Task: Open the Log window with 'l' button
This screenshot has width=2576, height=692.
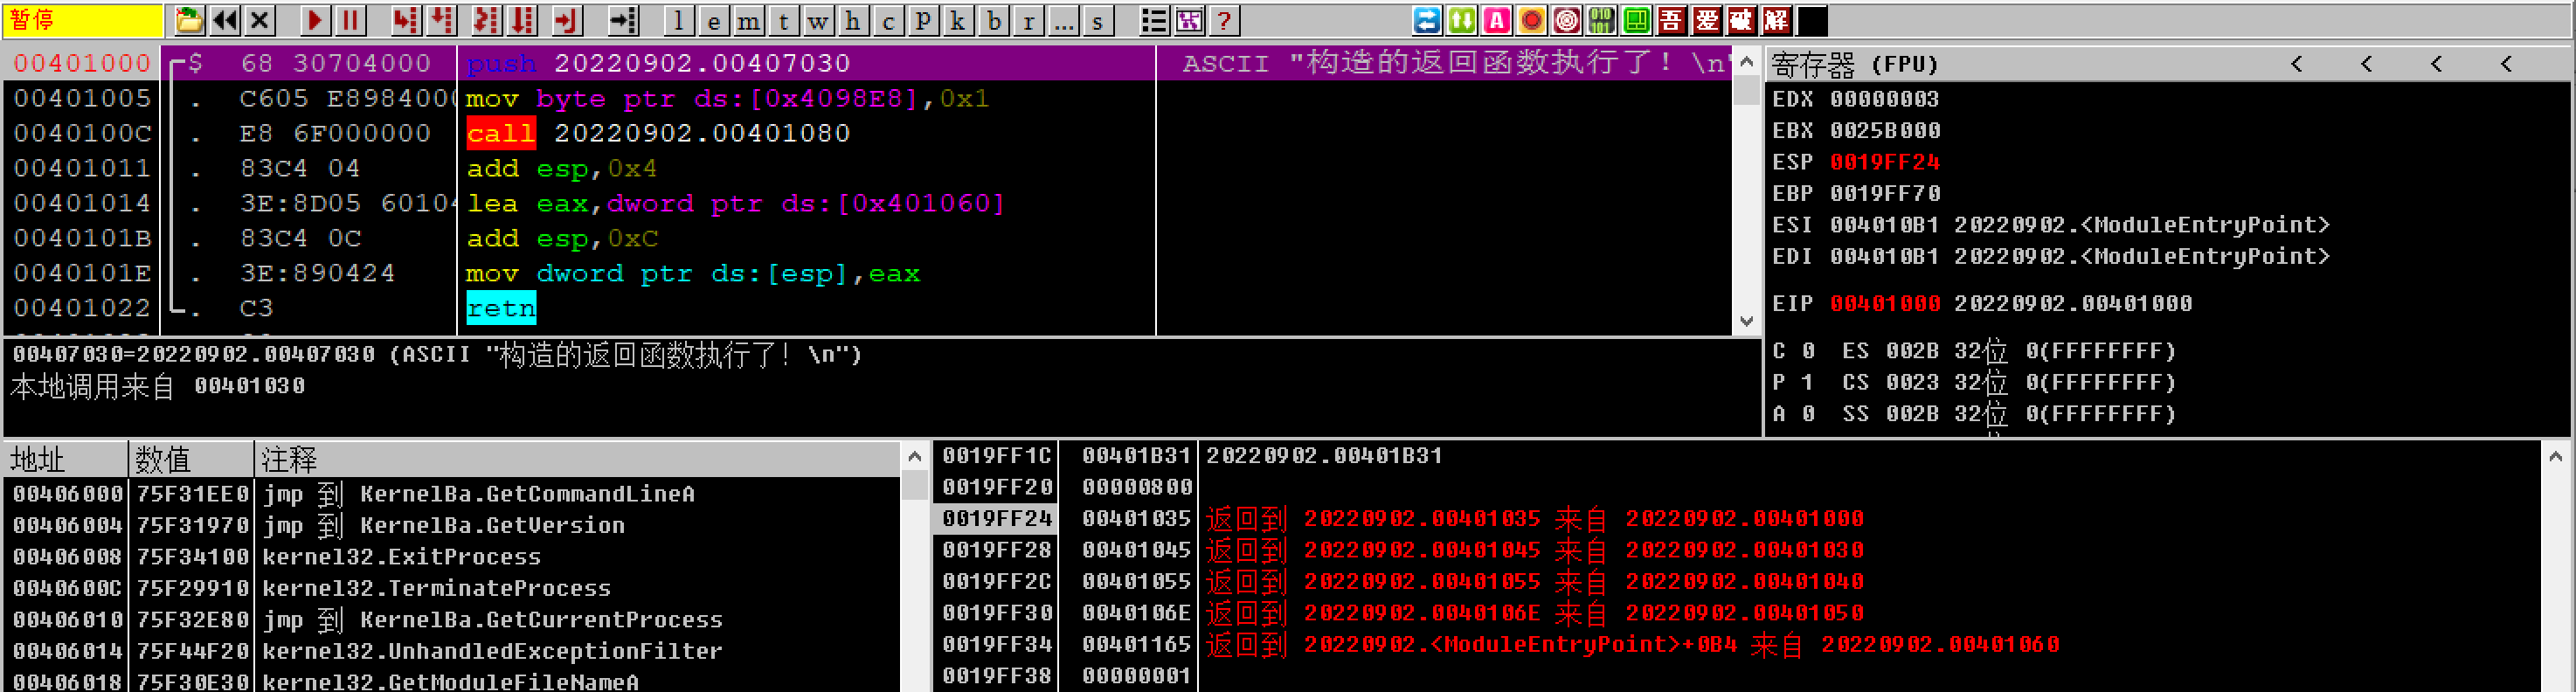Action: pyautogui.click(x=678, y=20)
